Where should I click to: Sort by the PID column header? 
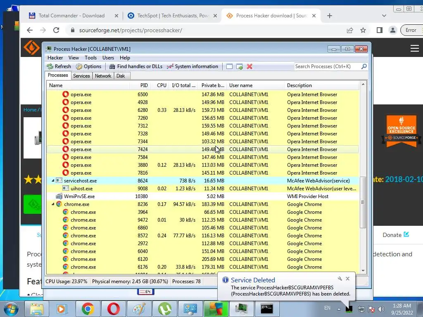(x=140, y=85)
